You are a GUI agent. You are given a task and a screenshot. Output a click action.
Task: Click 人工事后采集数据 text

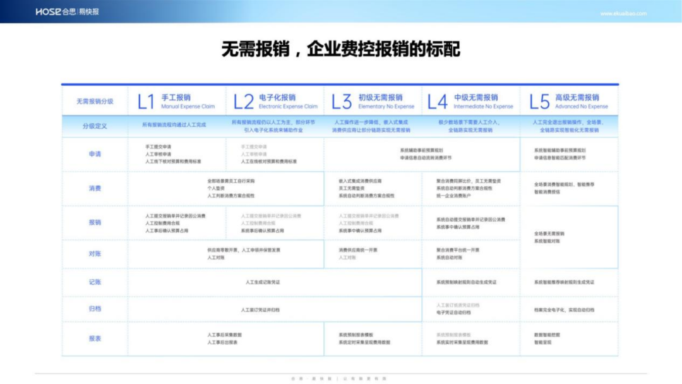coord(224,335)
